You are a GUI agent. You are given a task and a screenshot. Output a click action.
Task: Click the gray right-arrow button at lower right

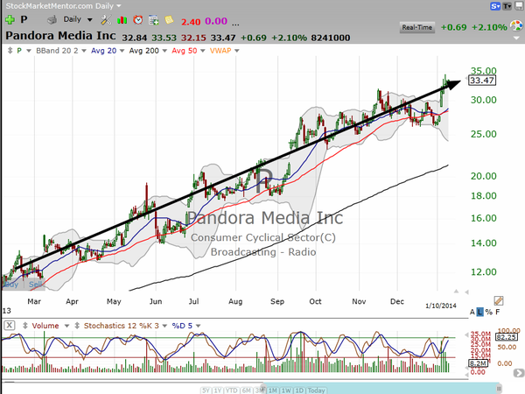pyautogui.click(x=519, y=373)
